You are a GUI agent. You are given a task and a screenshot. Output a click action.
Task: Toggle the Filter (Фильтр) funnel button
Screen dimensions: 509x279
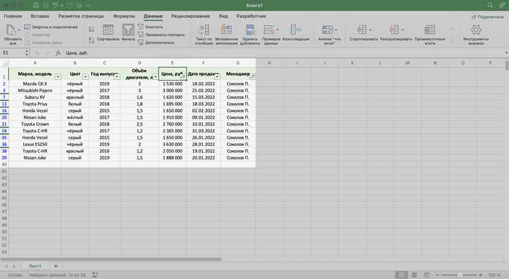pyautogui.click(x=128, y=30)
